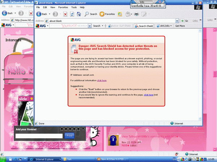Open Internet Explorer taskbar group
217x162 pixels.
(x=44, y=159)
